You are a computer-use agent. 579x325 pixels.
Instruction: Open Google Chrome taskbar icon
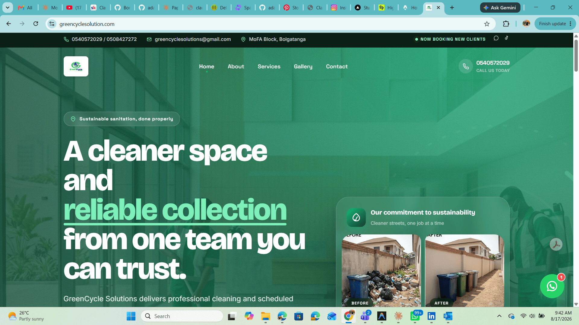point(349,316)
